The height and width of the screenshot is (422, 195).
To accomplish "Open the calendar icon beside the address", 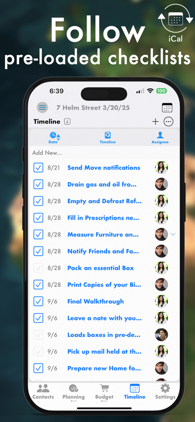I will tap(167, 108).
